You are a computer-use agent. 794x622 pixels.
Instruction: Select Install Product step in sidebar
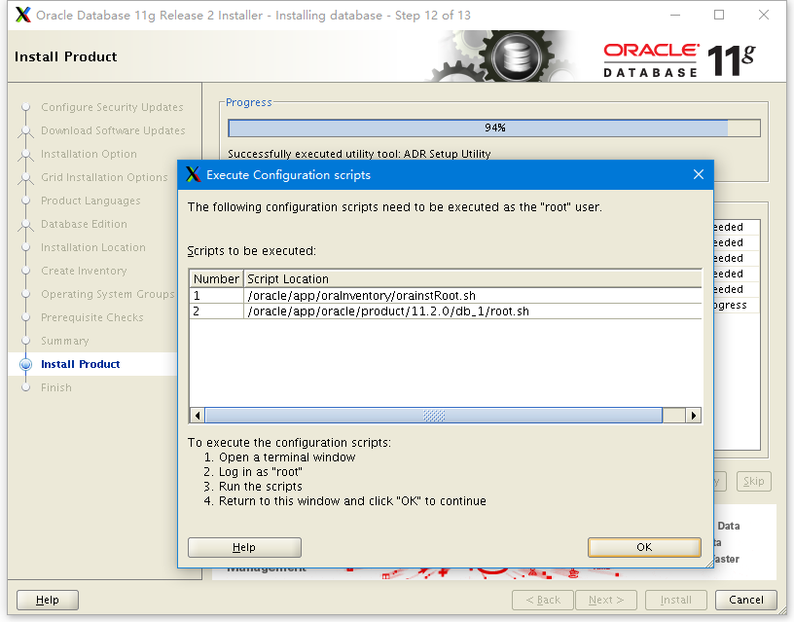tap(80, 364)
